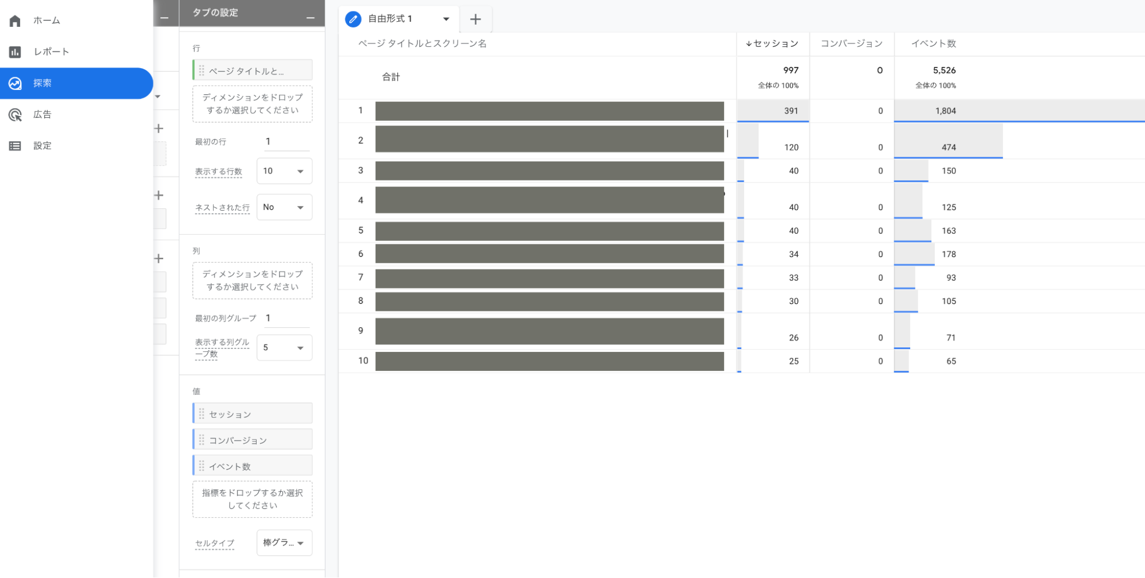Click the total sessions value 997
Screen dimensions: 1145x578
click(x=790, y=70)
